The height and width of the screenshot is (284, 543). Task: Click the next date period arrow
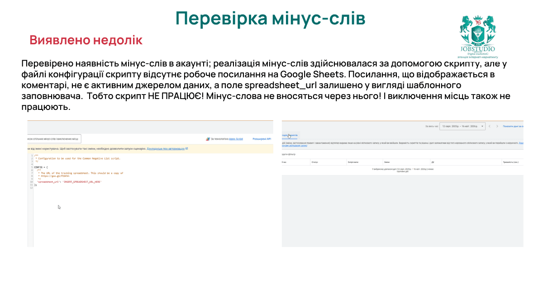(497, 126)
